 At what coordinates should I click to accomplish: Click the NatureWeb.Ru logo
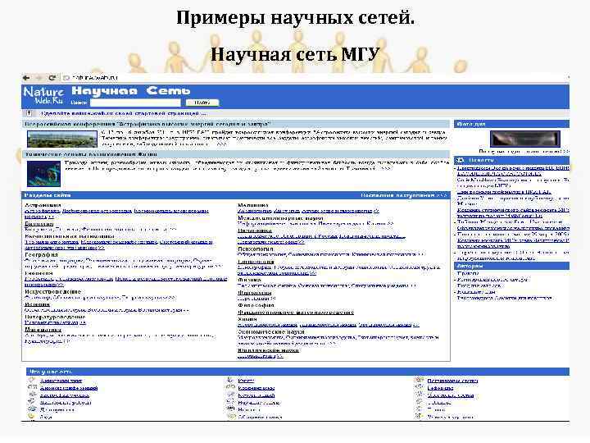coord(43,96)
